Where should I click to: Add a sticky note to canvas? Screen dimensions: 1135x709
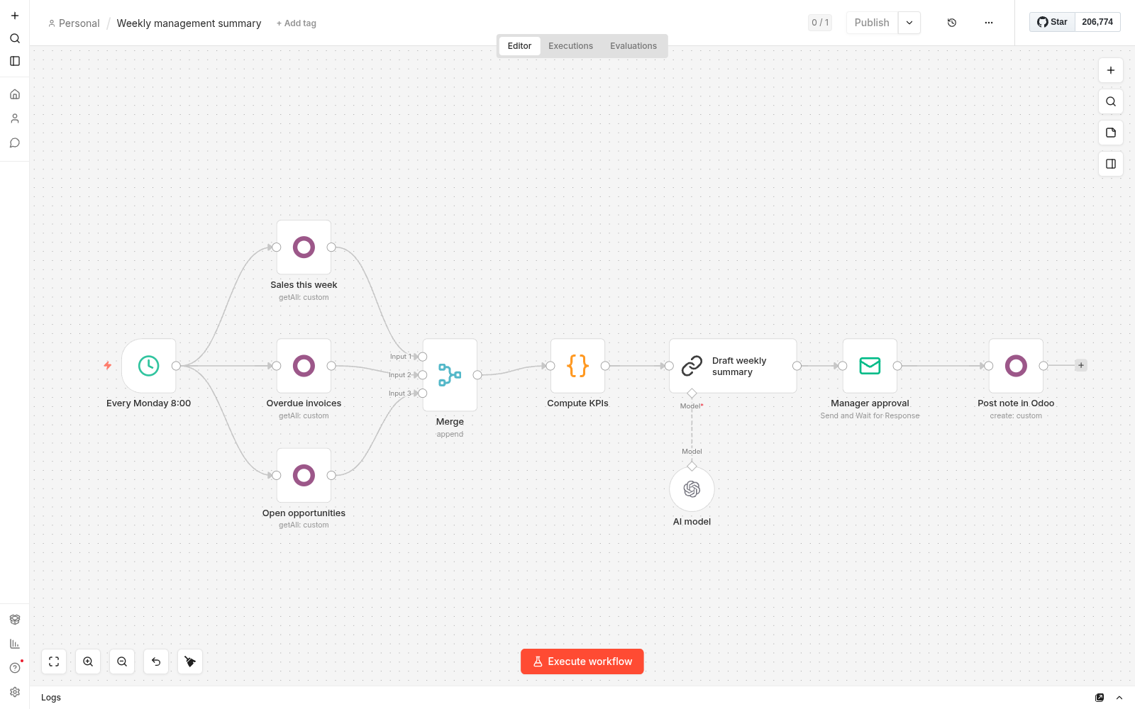(x=1111, y=133)
